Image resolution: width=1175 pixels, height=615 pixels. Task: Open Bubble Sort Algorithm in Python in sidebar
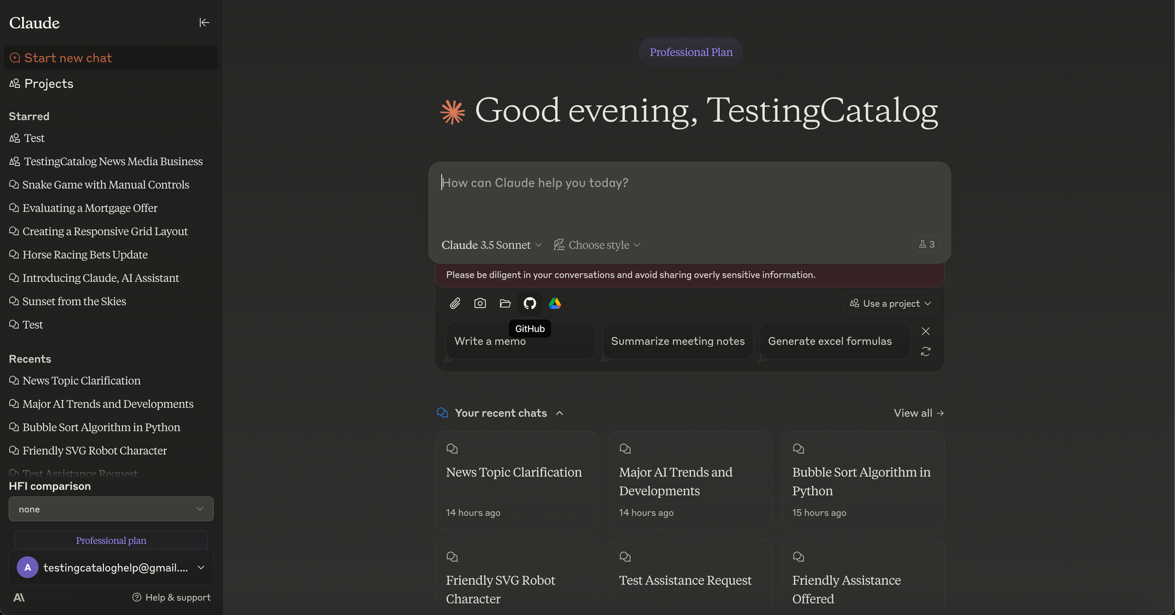(x=95, y=427)
